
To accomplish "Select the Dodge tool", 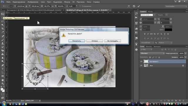I will [x=3, y=62].
